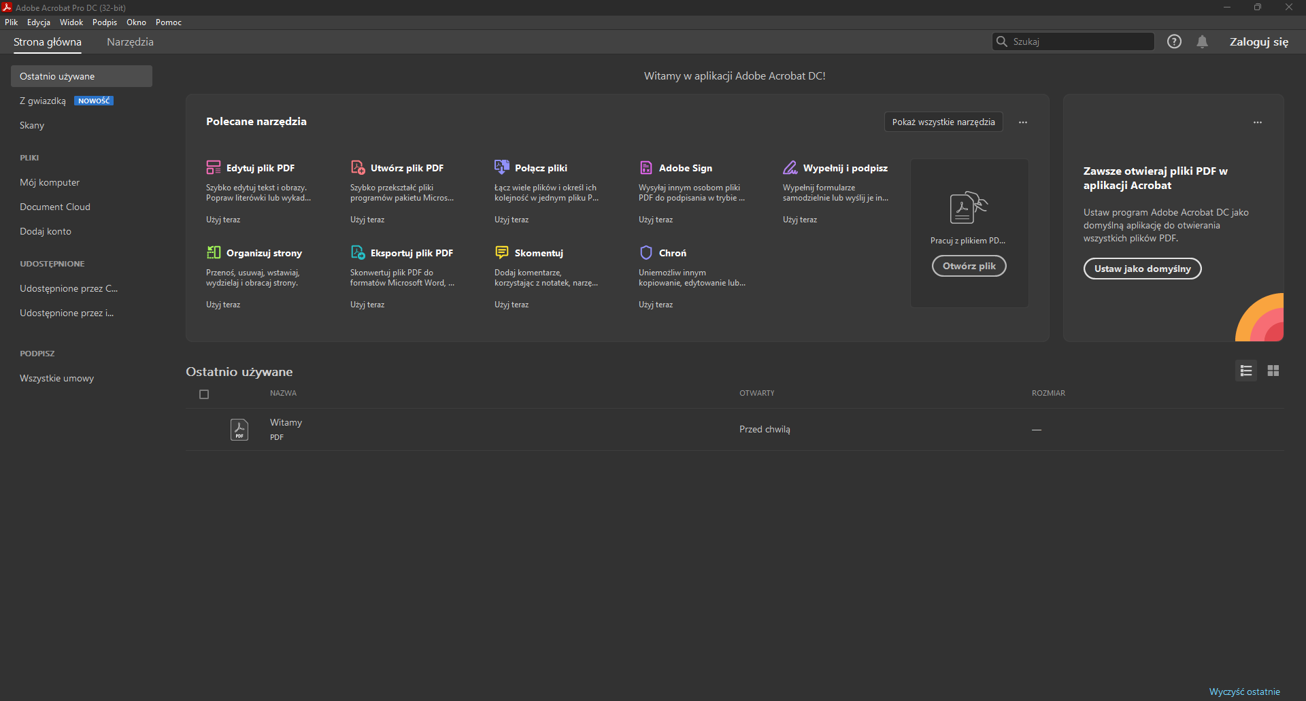The height and width of the screenshot is (701, 1306).
Task: Open the notifications bell icon
Action: (1203, 41)
